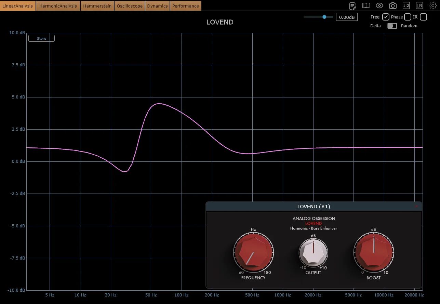Switch to Hammerstein tab
440x304 pixels.
click(97, 6)
